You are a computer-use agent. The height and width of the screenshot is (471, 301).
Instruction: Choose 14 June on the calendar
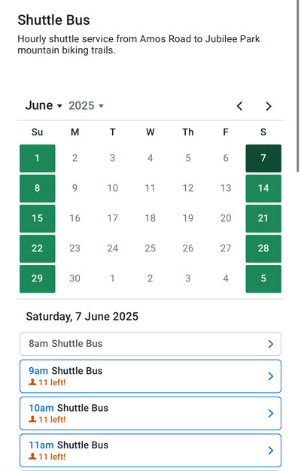click(x=263, y=188)
